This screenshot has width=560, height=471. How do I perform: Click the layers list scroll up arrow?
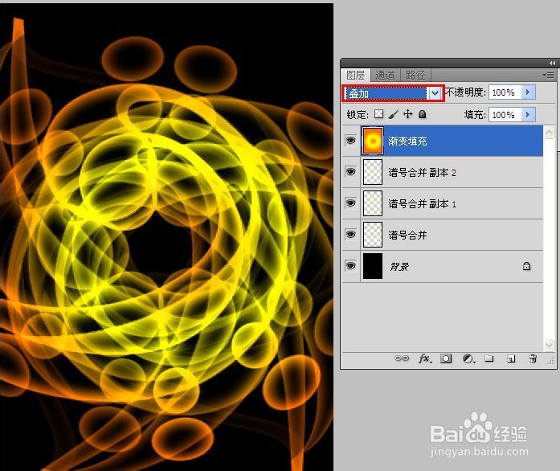pyautogui.click(x=549, y=133)
